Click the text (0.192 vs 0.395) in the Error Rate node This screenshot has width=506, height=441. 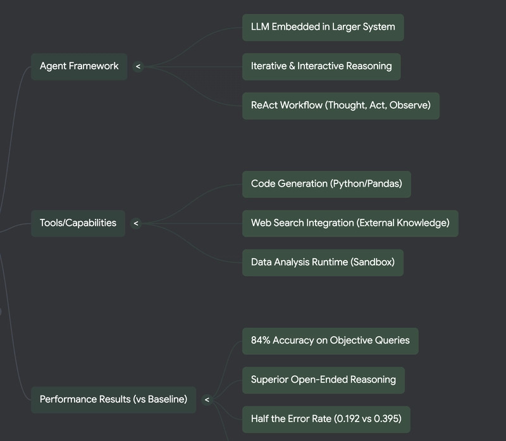coord(367,419)
